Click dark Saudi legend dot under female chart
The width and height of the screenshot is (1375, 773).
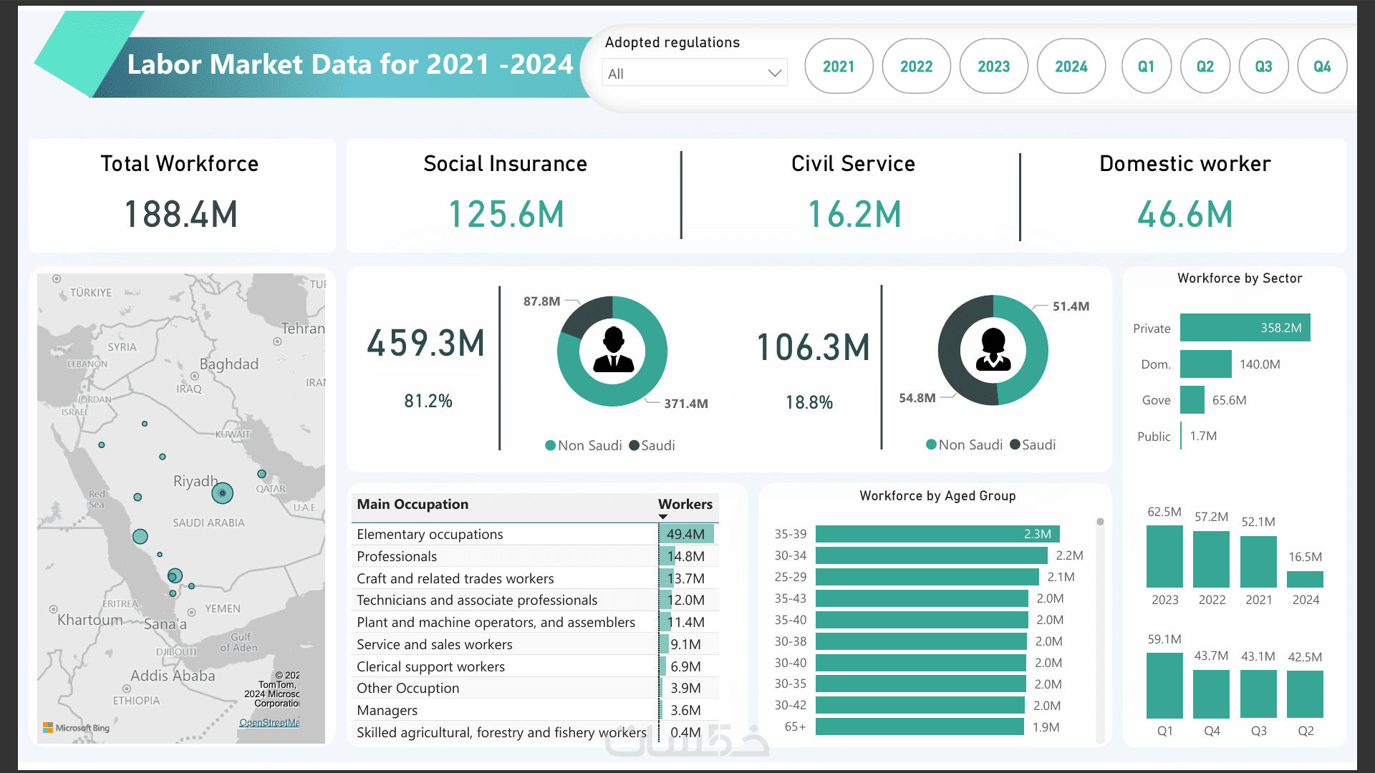tap(1015, 445)
